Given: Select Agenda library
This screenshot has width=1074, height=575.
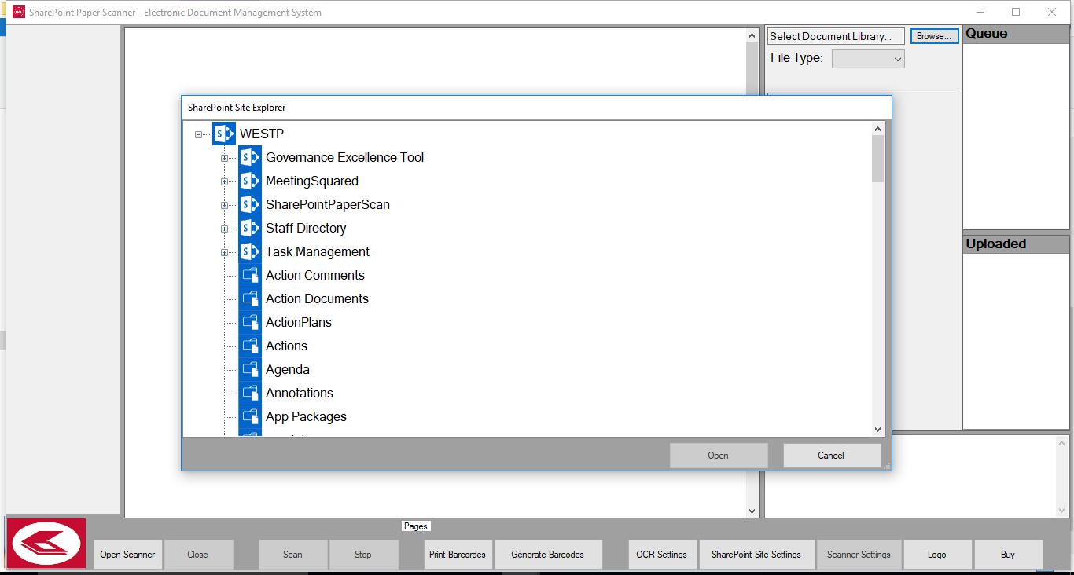Looking at the screenshot, I should 288,369.
